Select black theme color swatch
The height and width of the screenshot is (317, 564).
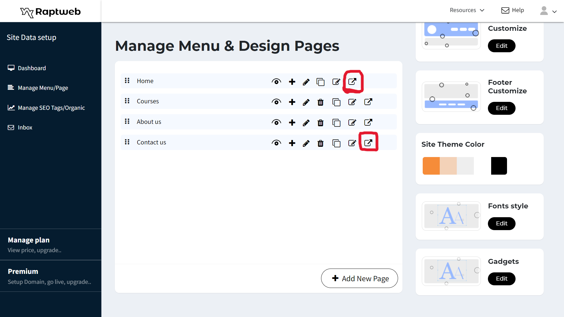pos(499,166)
